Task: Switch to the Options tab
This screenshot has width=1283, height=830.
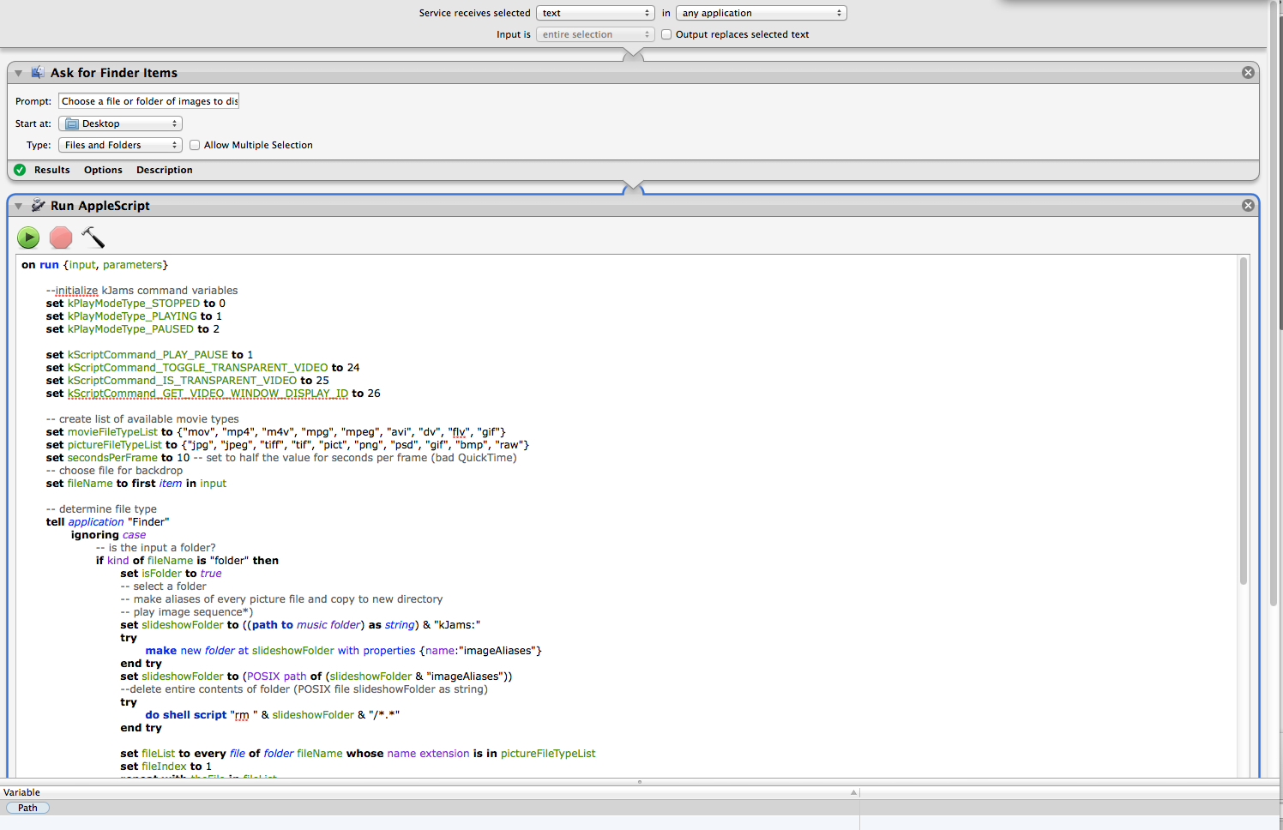Action: [103, 170]
